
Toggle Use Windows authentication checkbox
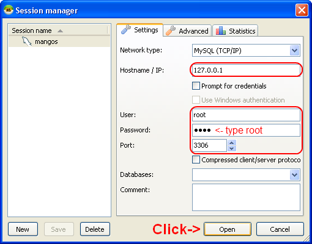[196, 100]
